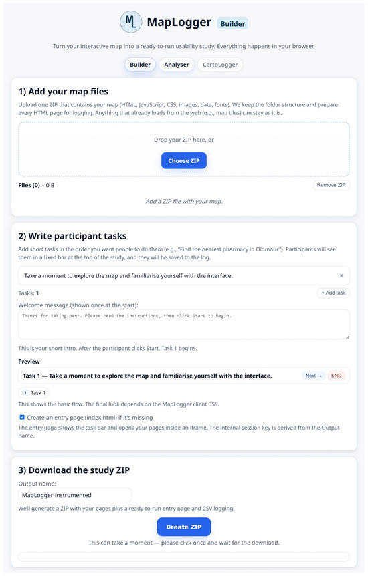Click the + Add task button

coord(333,293)
